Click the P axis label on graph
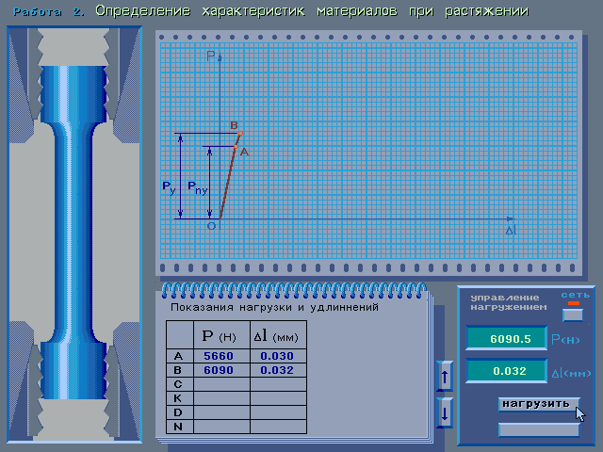603x452 pixels. (211, 56)
